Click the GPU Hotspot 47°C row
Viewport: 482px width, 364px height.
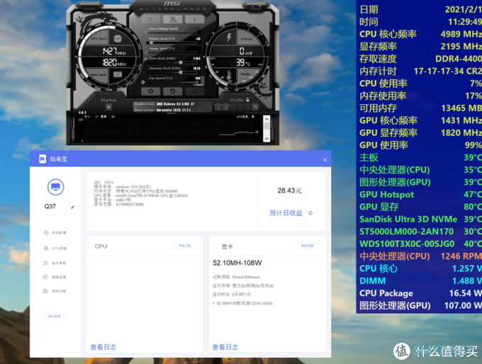tap(420, 195)
